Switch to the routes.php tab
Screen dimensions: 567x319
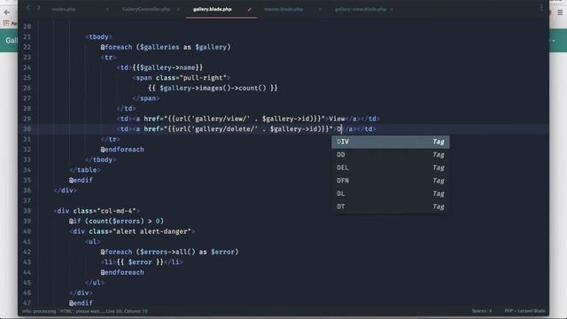(x=64, y=9)
